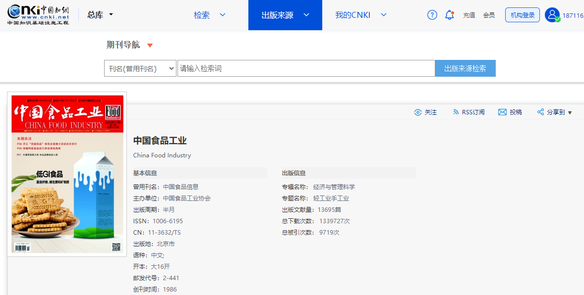Click the 投稿 envelope icon
This screenshot has width=584, height=295.
click(502, 112)
